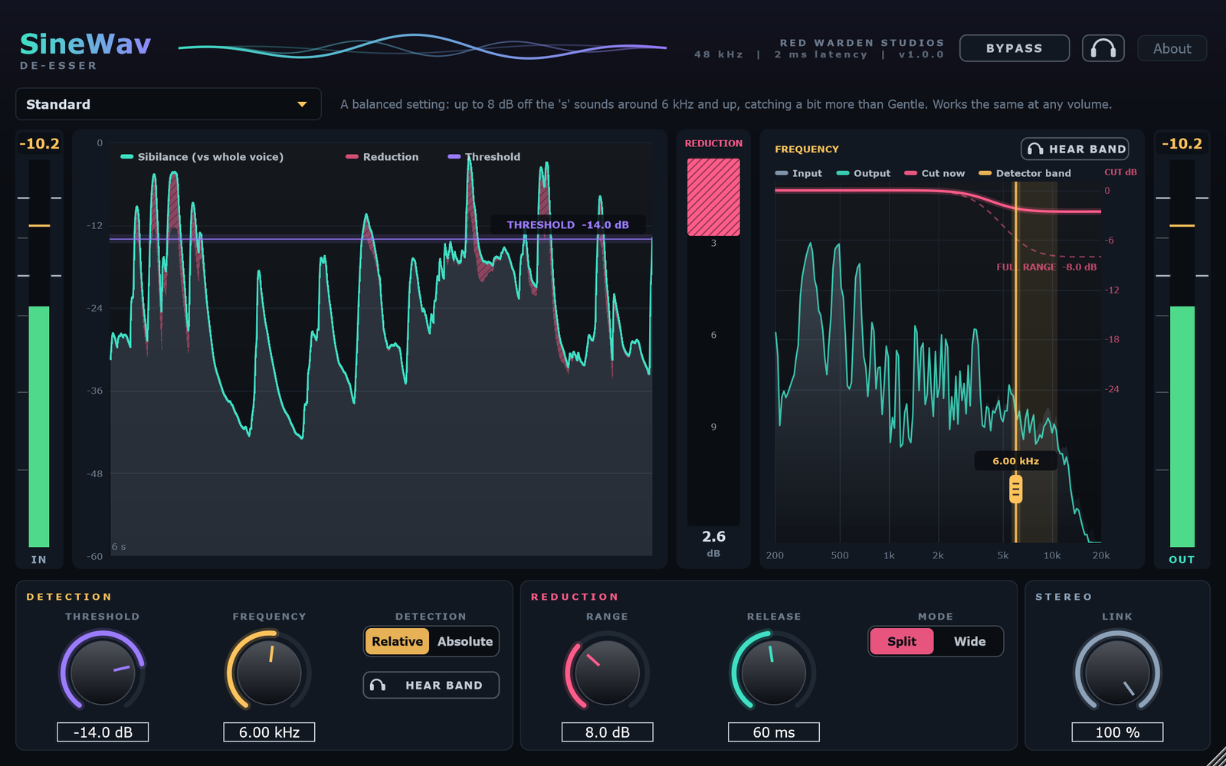Image resolution: width=1226 pixels, height=766 pixels.
Task: Click the -10.2 input level readout
Action: click(39, 143)
